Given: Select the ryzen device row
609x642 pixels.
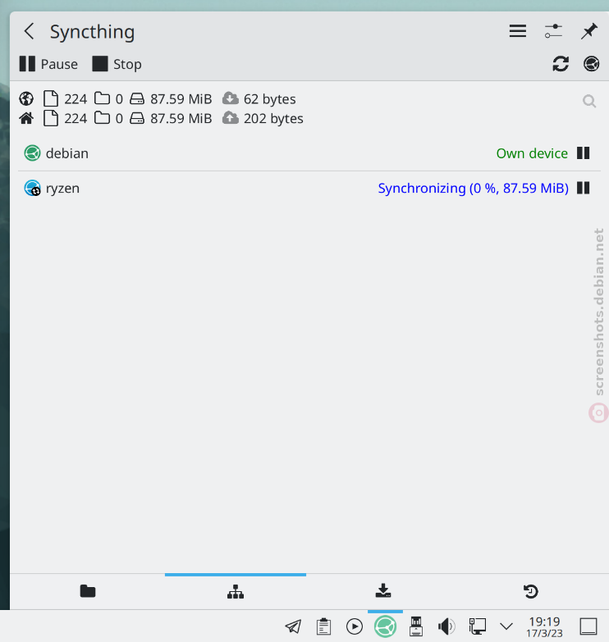Looking at the screenshot, I should click(309, 189).
